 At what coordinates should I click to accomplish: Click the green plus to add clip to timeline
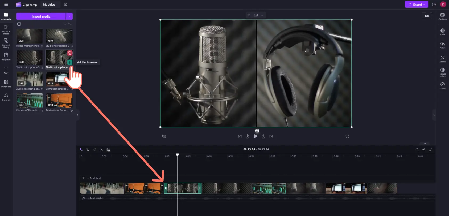pyautogui.click(x=70, y=62)
